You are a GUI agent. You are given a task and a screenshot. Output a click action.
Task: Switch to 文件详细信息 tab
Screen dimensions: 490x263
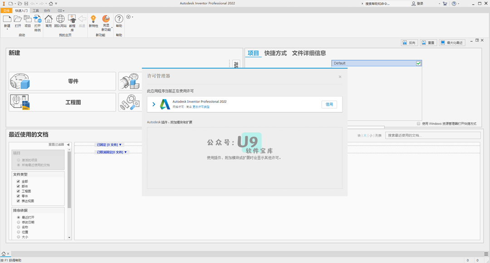click(309, 53)
